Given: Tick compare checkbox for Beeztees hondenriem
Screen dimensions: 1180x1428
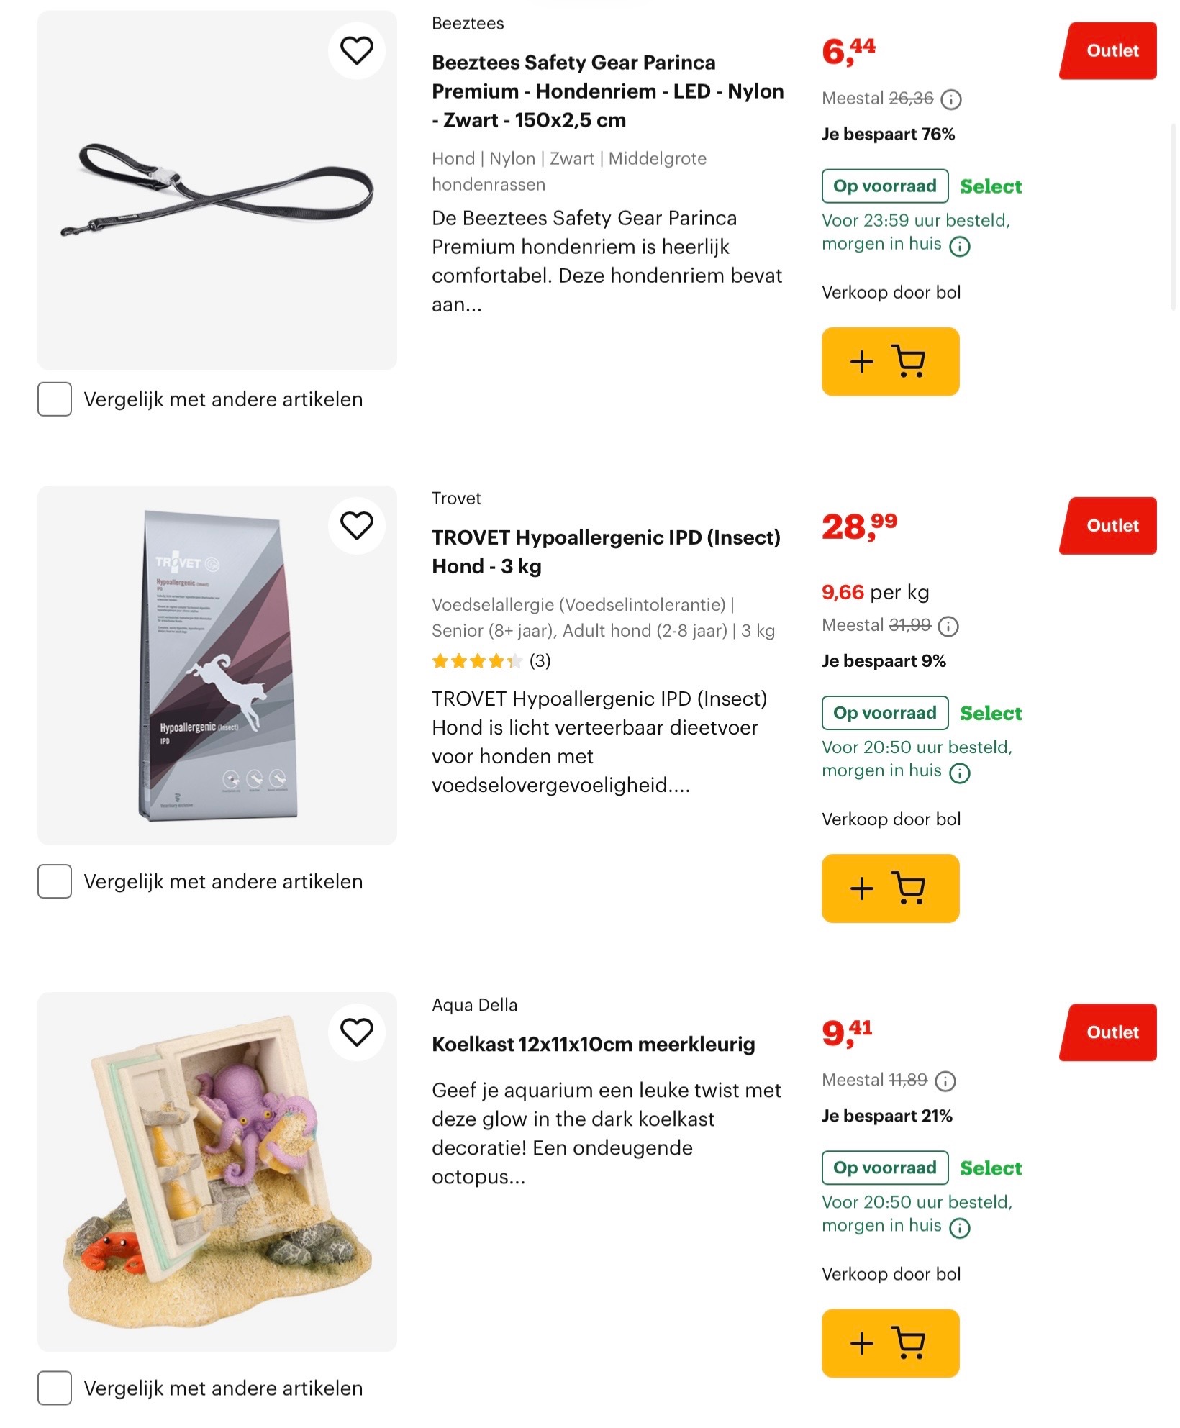Looking at the screenshot, I should [55, 399].
